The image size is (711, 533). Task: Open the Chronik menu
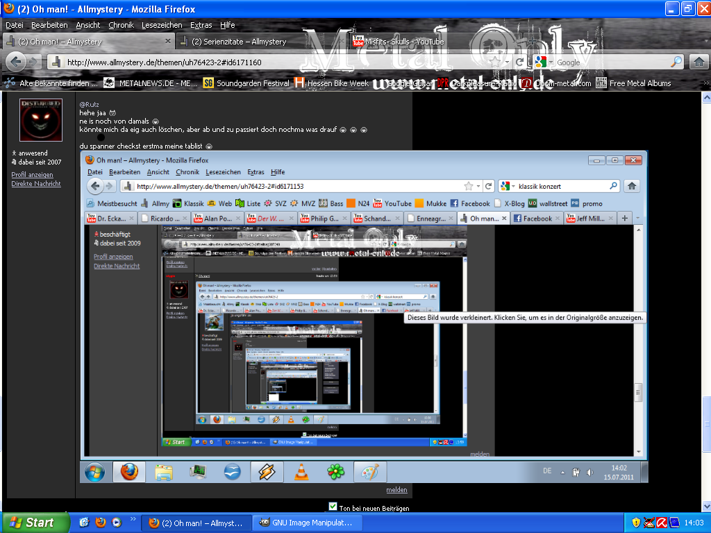click(x=121, y=25)
